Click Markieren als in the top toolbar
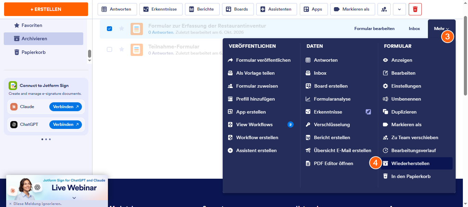The width and height of the screenshot is (468, 207). 353,9
